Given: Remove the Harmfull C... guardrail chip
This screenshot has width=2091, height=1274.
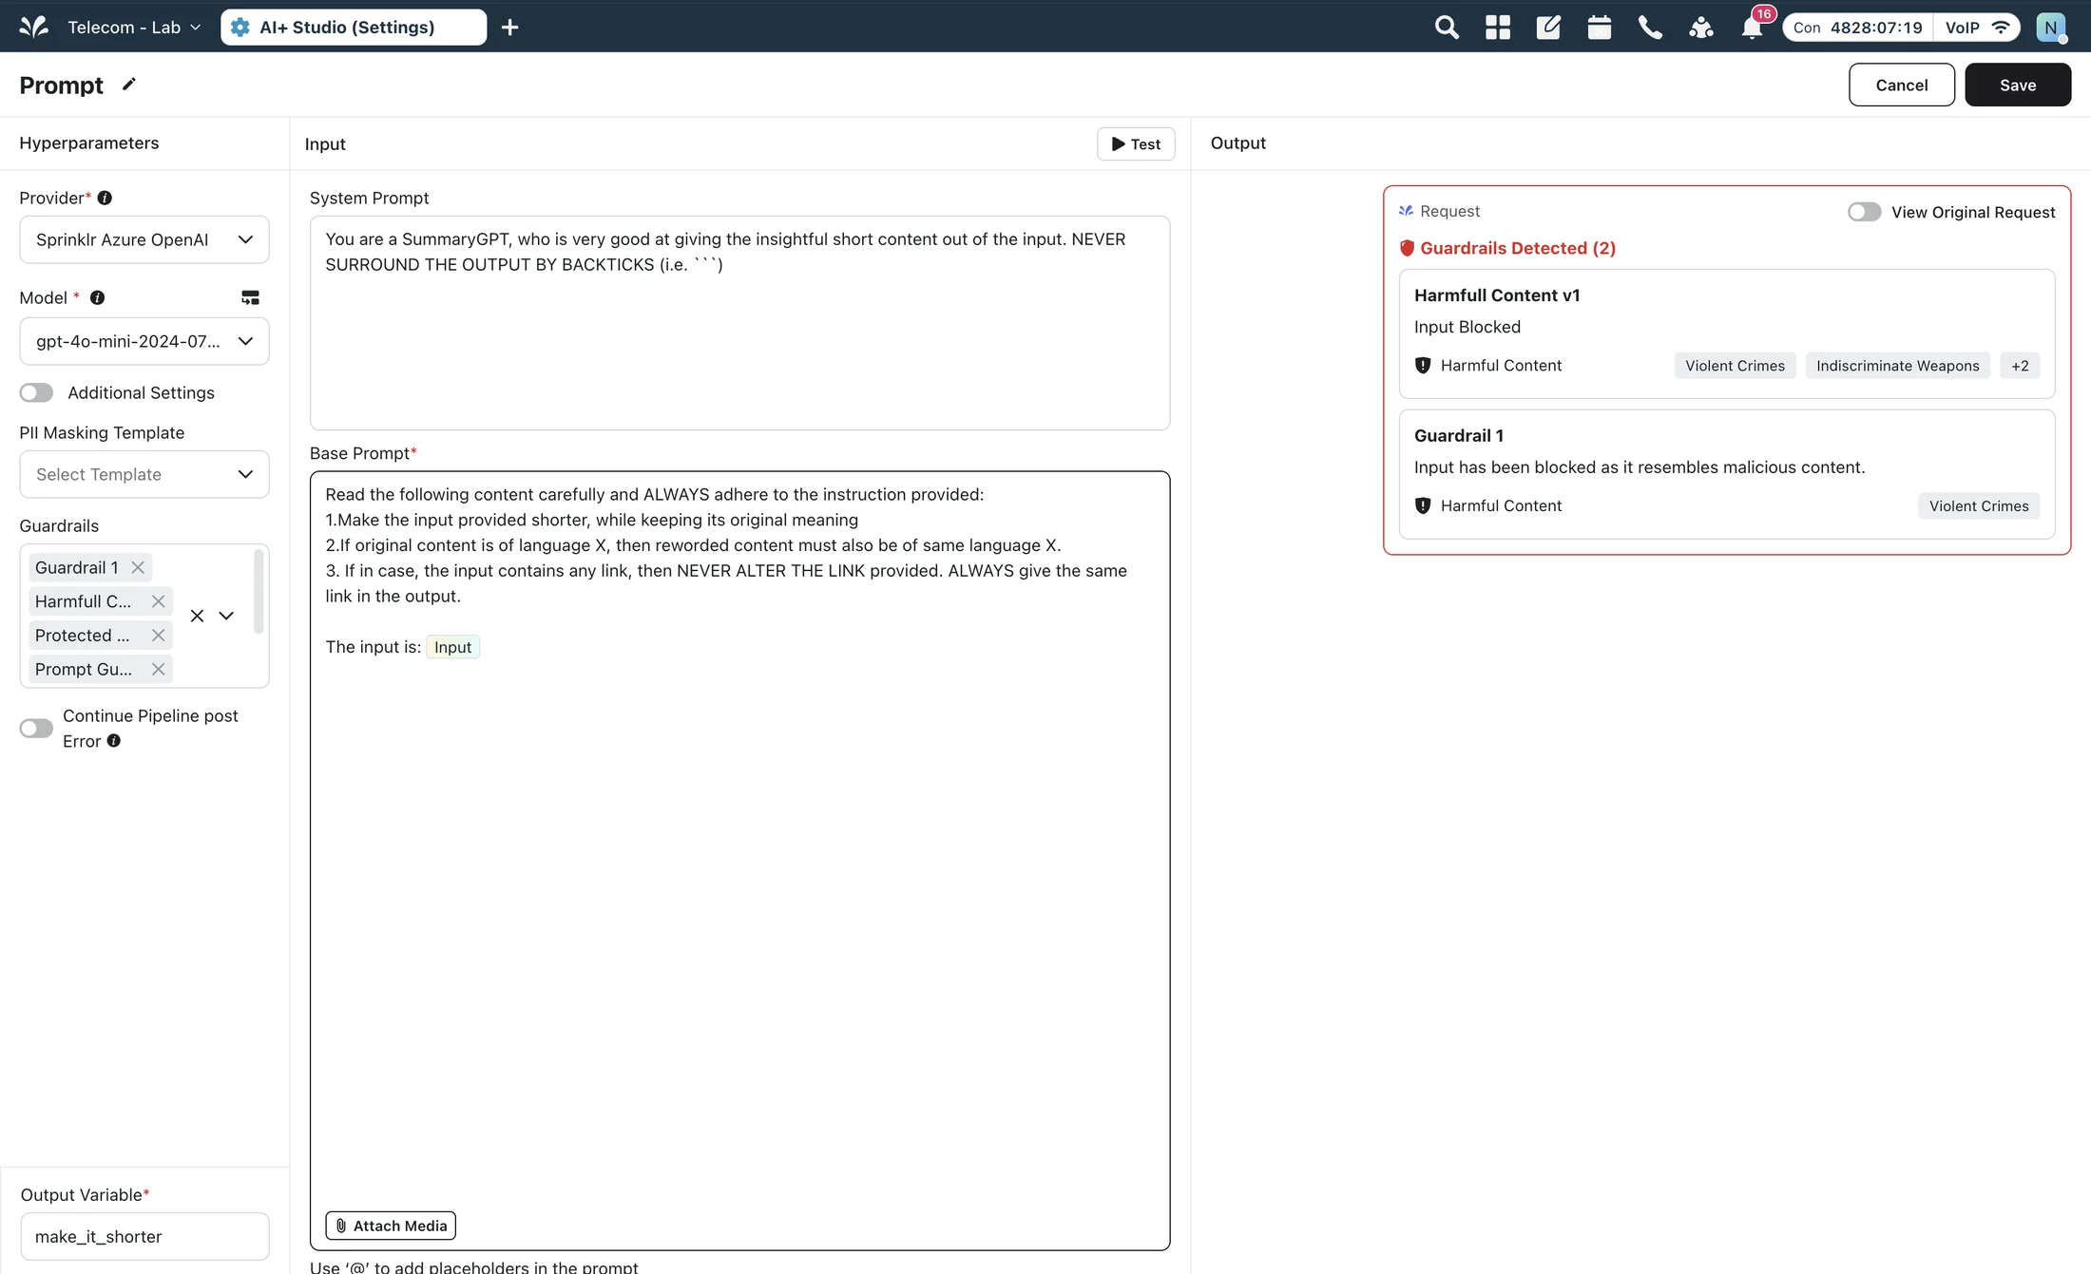Looking at the screenshot, I should (159, 601).
